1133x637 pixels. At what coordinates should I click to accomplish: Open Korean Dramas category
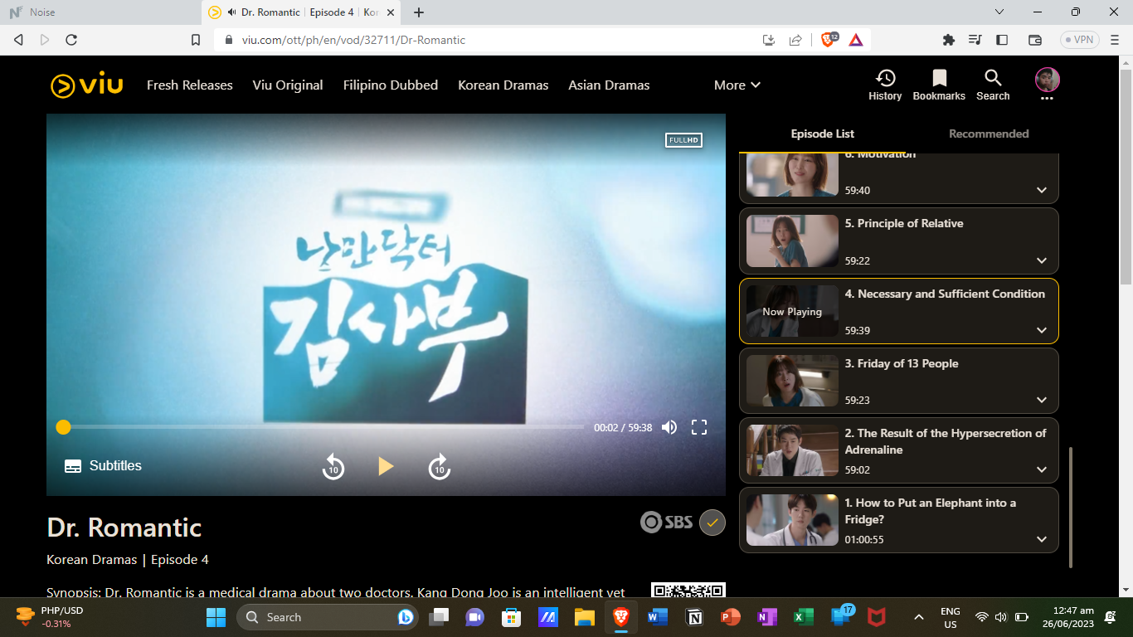pyautogui.click(x=503, y=85)
